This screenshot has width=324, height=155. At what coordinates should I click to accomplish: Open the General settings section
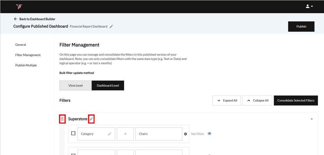21,45
